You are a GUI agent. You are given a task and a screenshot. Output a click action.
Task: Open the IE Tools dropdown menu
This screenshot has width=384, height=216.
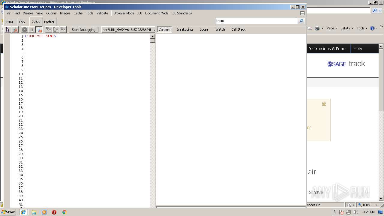pos(362,28)
